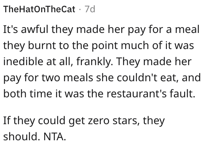Click the dot separator beside username
Viewport: 203px width, 151px height.
(x=80, y=10)
